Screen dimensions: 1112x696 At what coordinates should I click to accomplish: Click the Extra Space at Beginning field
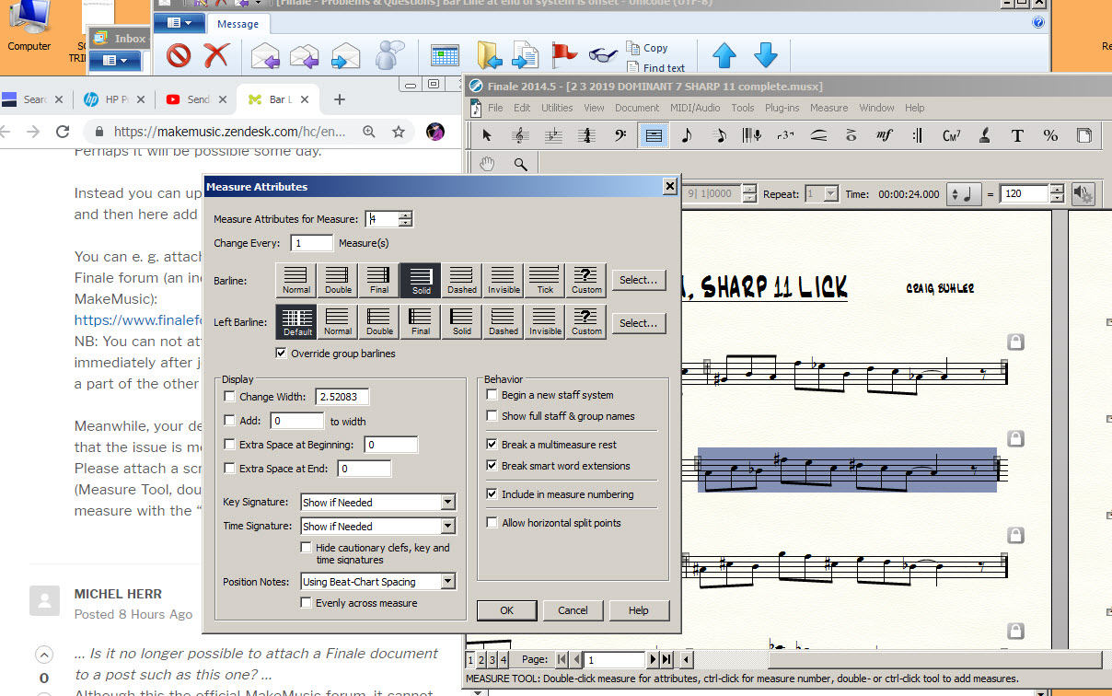point(390,446)
